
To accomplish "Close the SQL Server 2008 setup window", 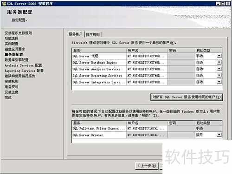I will (x=228, y=4).
